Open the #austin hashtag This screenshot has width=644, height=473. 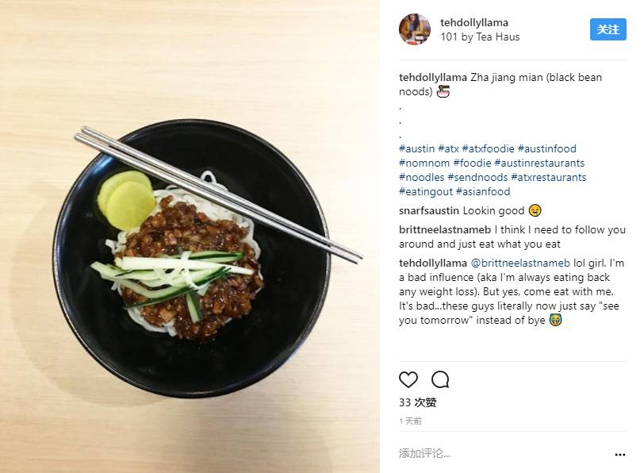pyautogui.click(x=416, y=148)
